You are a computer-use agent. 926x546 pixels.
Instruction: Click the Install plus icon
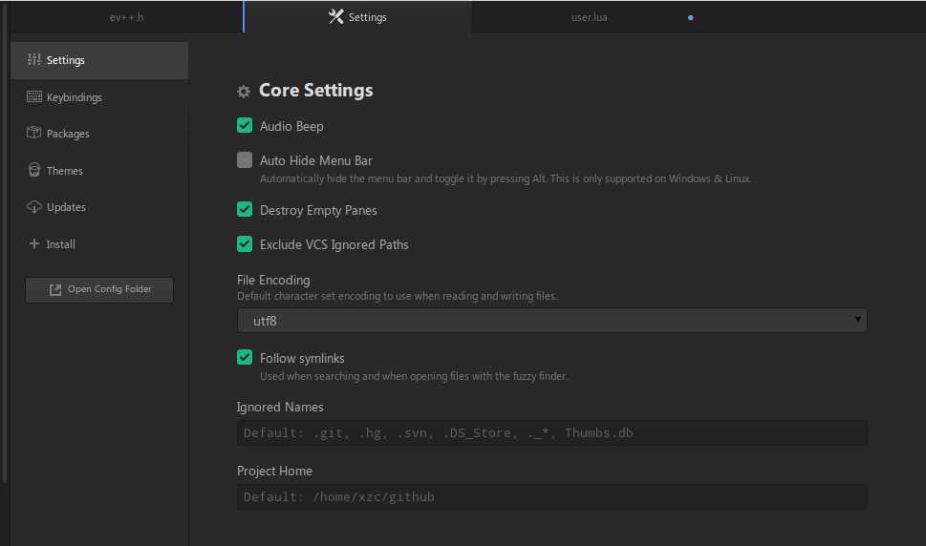coord(34,244)
